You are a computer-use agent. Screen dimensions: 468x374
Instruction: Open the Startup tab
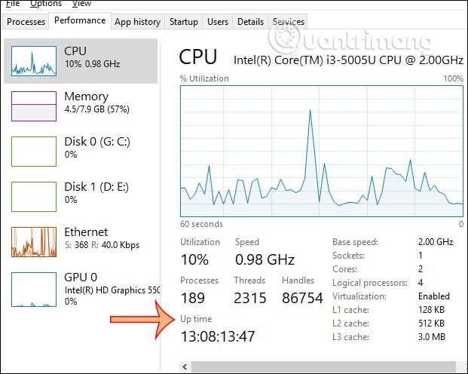point(184,22)
